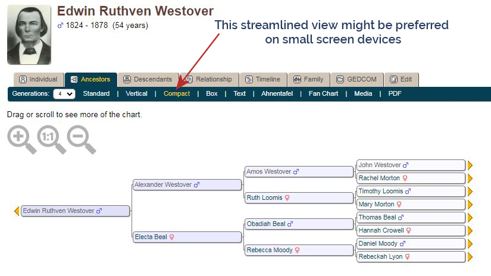Show descendants arrow left of Edwin Ruthven Westover
Viewport: 491px width, 276px height.
coord(17,211)
